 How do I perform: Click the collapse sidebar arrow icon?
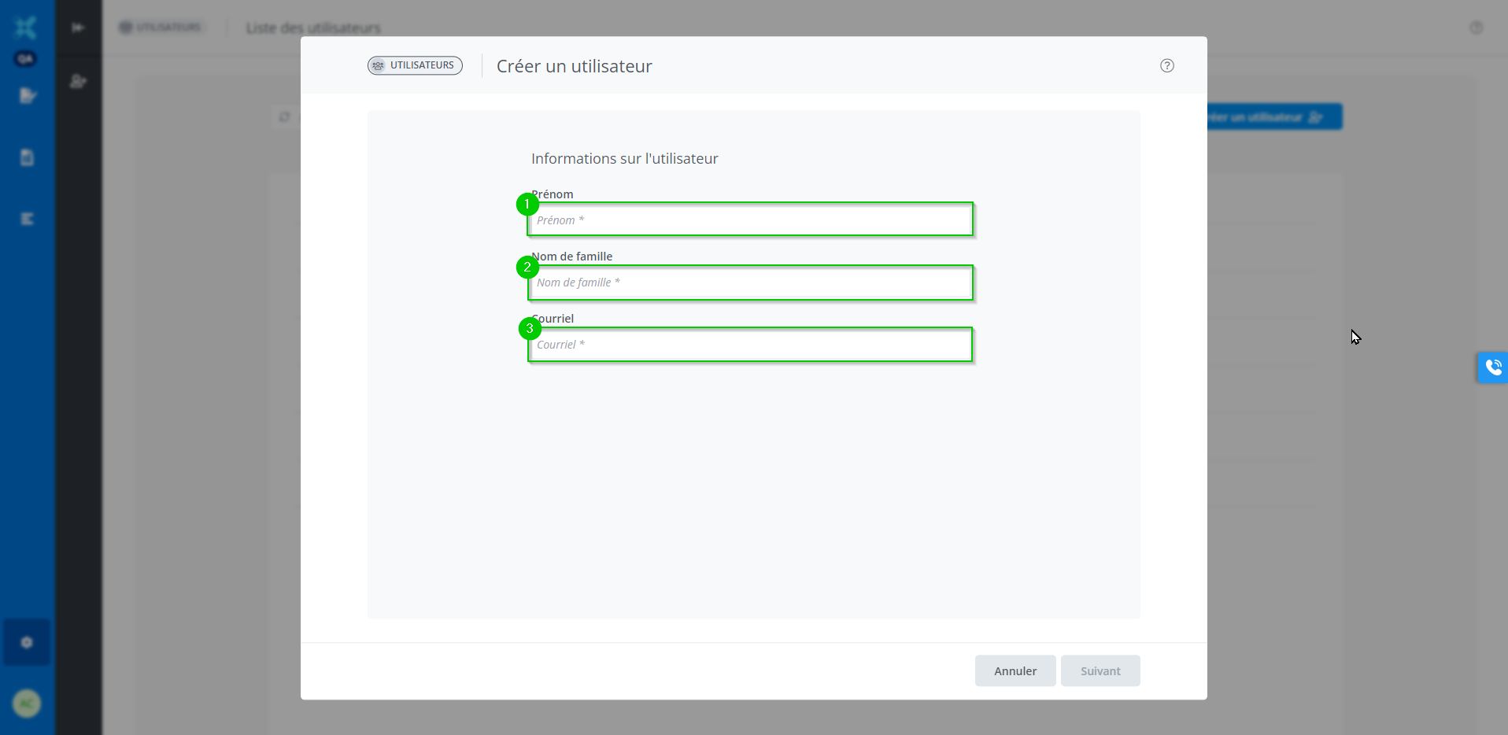78,28
